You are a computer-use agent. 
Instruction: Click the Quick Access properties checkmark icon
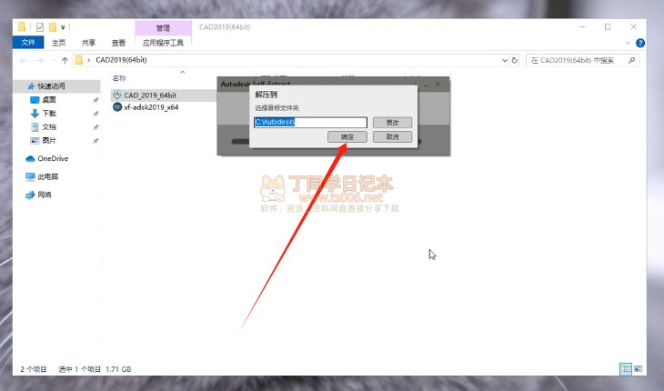click(x=40, y=27)
